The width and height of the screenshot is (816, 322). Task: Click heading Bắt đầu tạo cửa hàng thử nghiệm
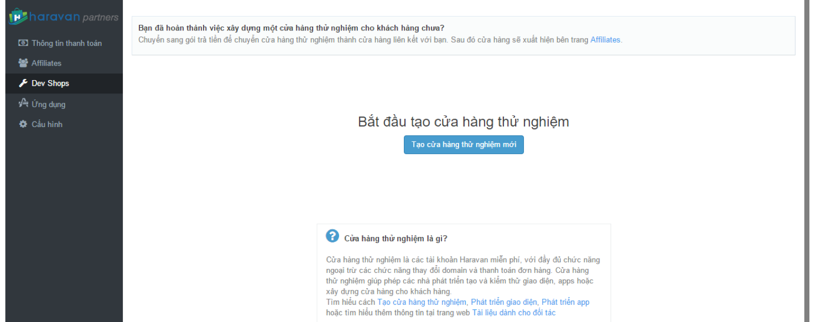pos(464,122)
